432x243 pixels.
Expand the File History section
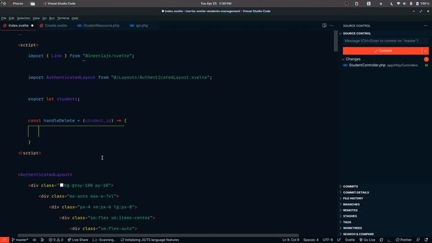coord(353,198)
